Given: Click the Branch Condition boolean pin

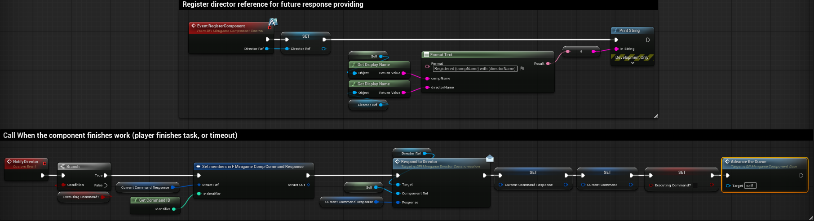Looking at the screenshot, I should [63, 185].
